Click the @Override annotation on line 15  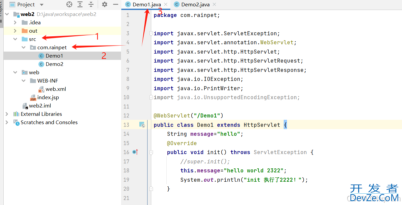182,143
